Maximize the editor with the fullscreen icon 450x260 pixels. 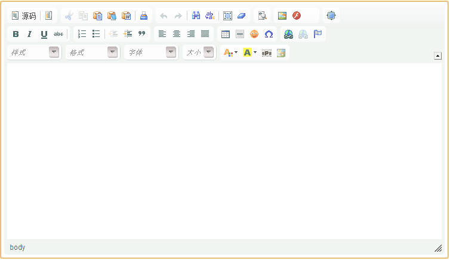click(x=331, y=16)
